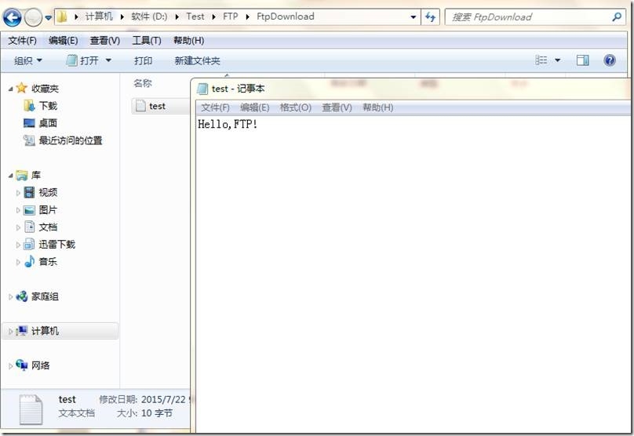Click the change view icon
Image resolution: width=634 pixels, height=436 pixels.
pyautogui.click(x=541, y=60)
